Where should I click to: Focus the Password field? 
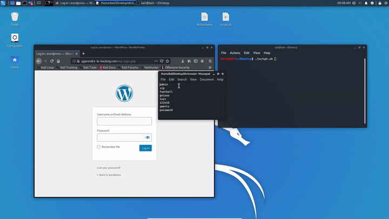coord(124,137)
